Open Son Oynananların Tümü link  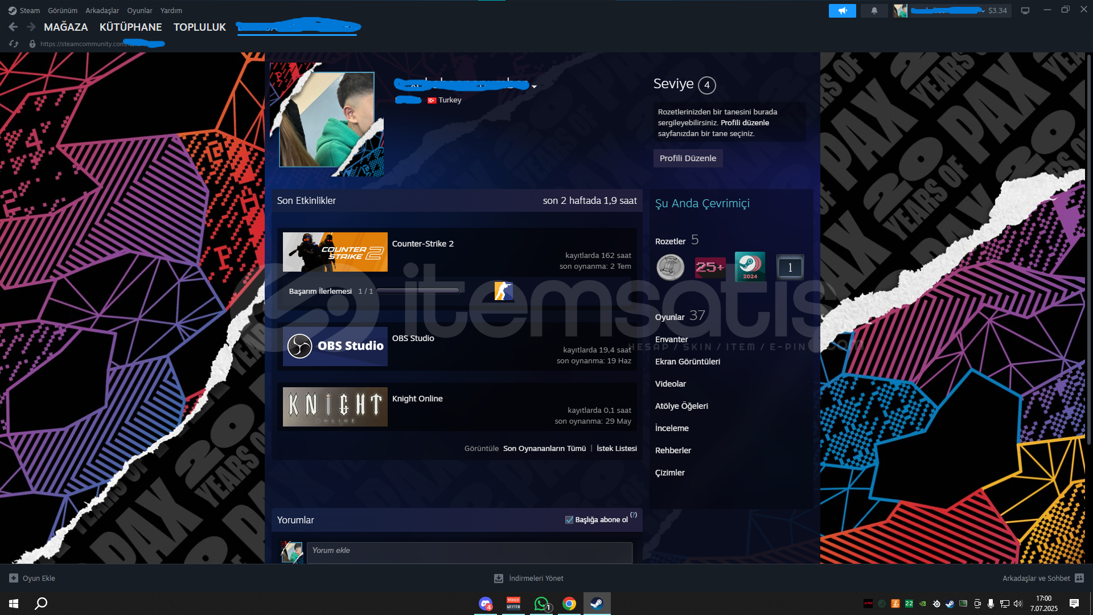[544, 449]
